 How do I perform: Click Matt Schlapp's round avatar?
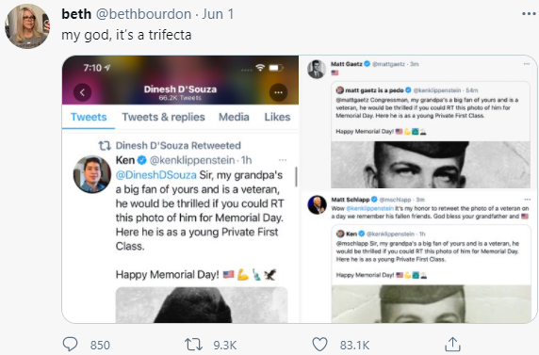317,205
